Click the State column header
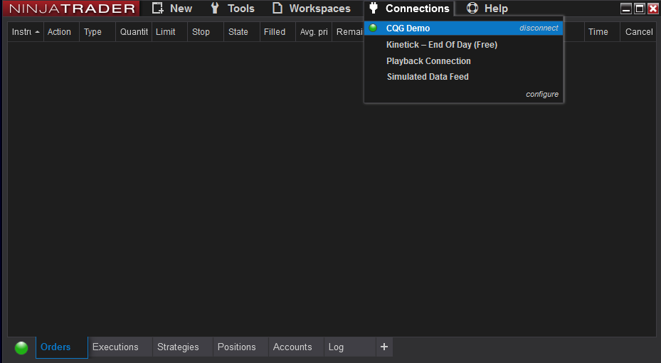Viewport: 661px width, 363px height. click(238, 32)
